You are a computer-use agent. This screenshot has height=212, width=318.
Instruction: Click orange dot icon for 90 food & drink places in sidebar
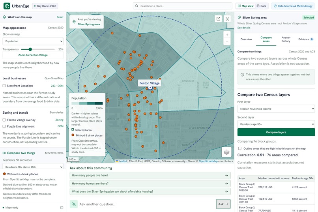4,174
